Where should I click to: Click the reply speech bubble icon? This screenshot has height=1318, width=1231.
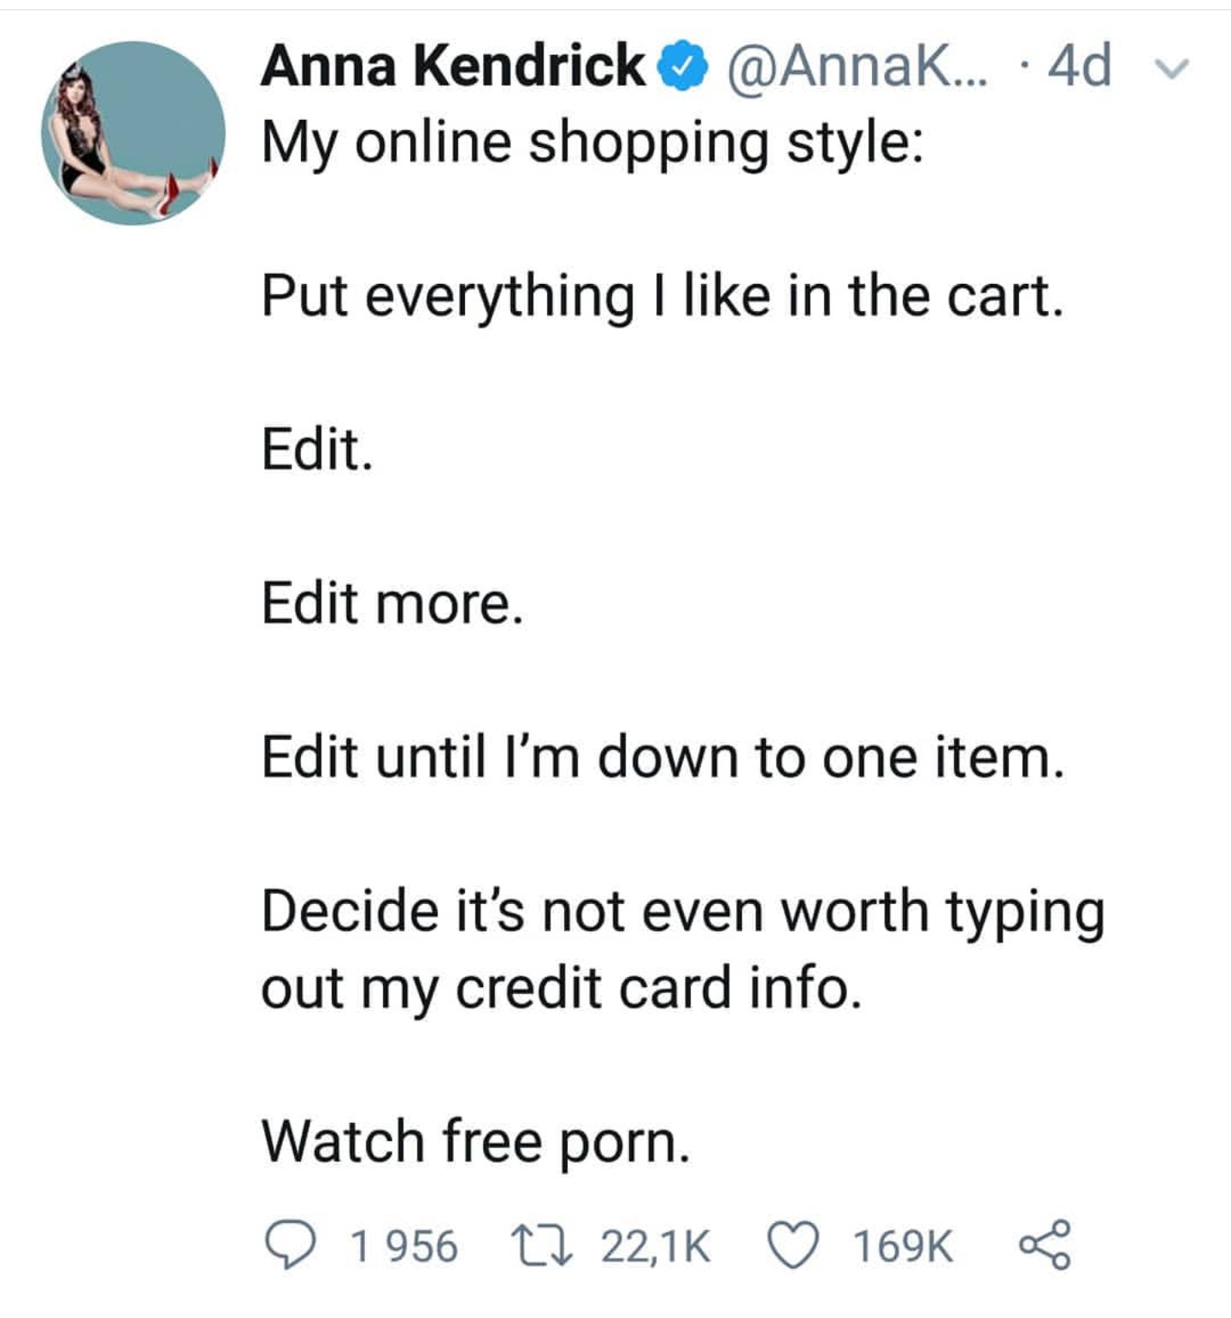click(x=291, y=1244)
